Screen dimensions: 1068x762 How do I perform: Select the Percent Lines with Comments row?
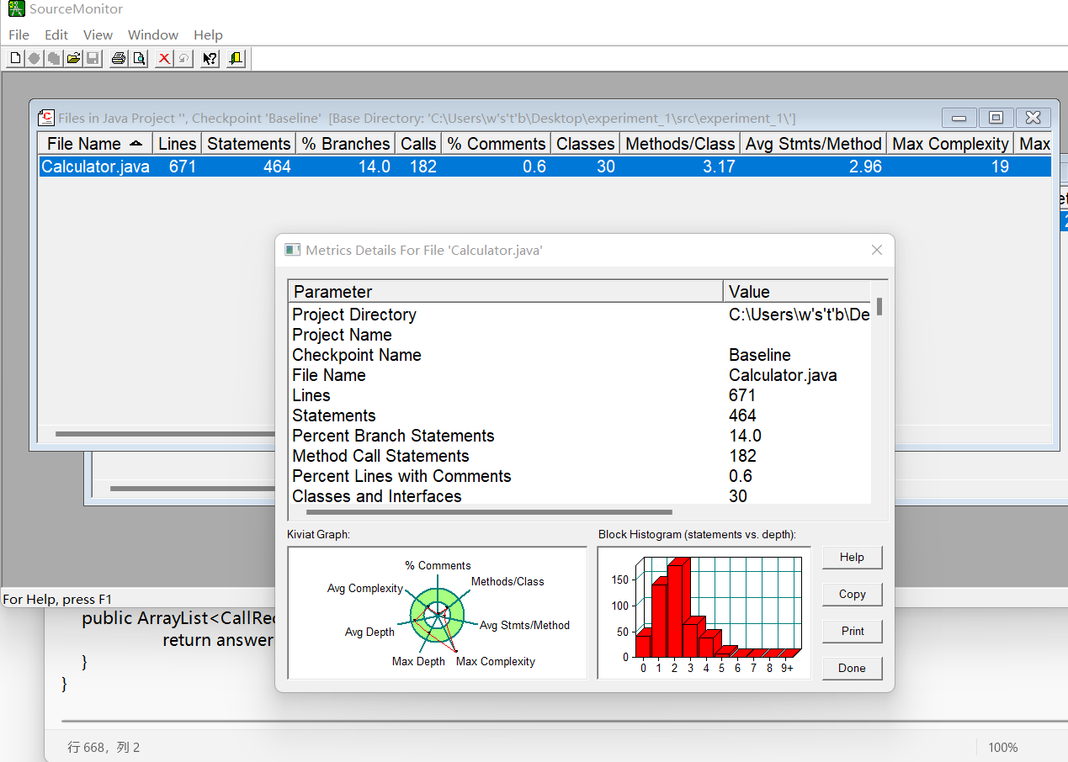click(581, 476)
